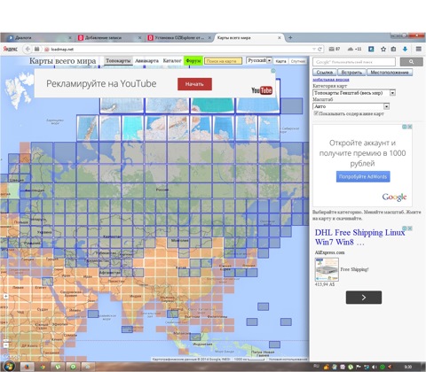Image resolution: width=426 pixels, height=372 pixels.
Task: Click the page info icon before loadmap.net
Action: pos(46,50)
